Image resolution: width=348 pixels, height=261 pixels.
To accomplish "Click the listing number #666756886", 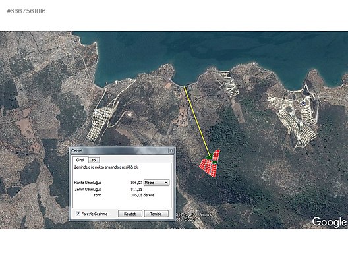I will pos(26,11).
